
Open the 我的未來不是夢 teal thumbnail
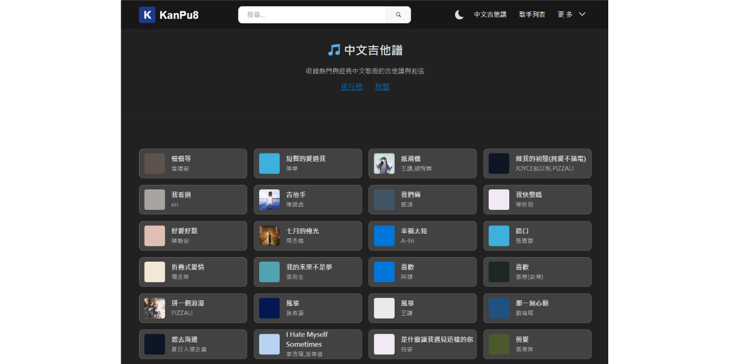point(269,272)
